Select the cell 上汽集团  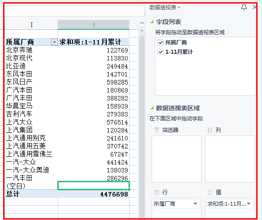coord(31,130)
